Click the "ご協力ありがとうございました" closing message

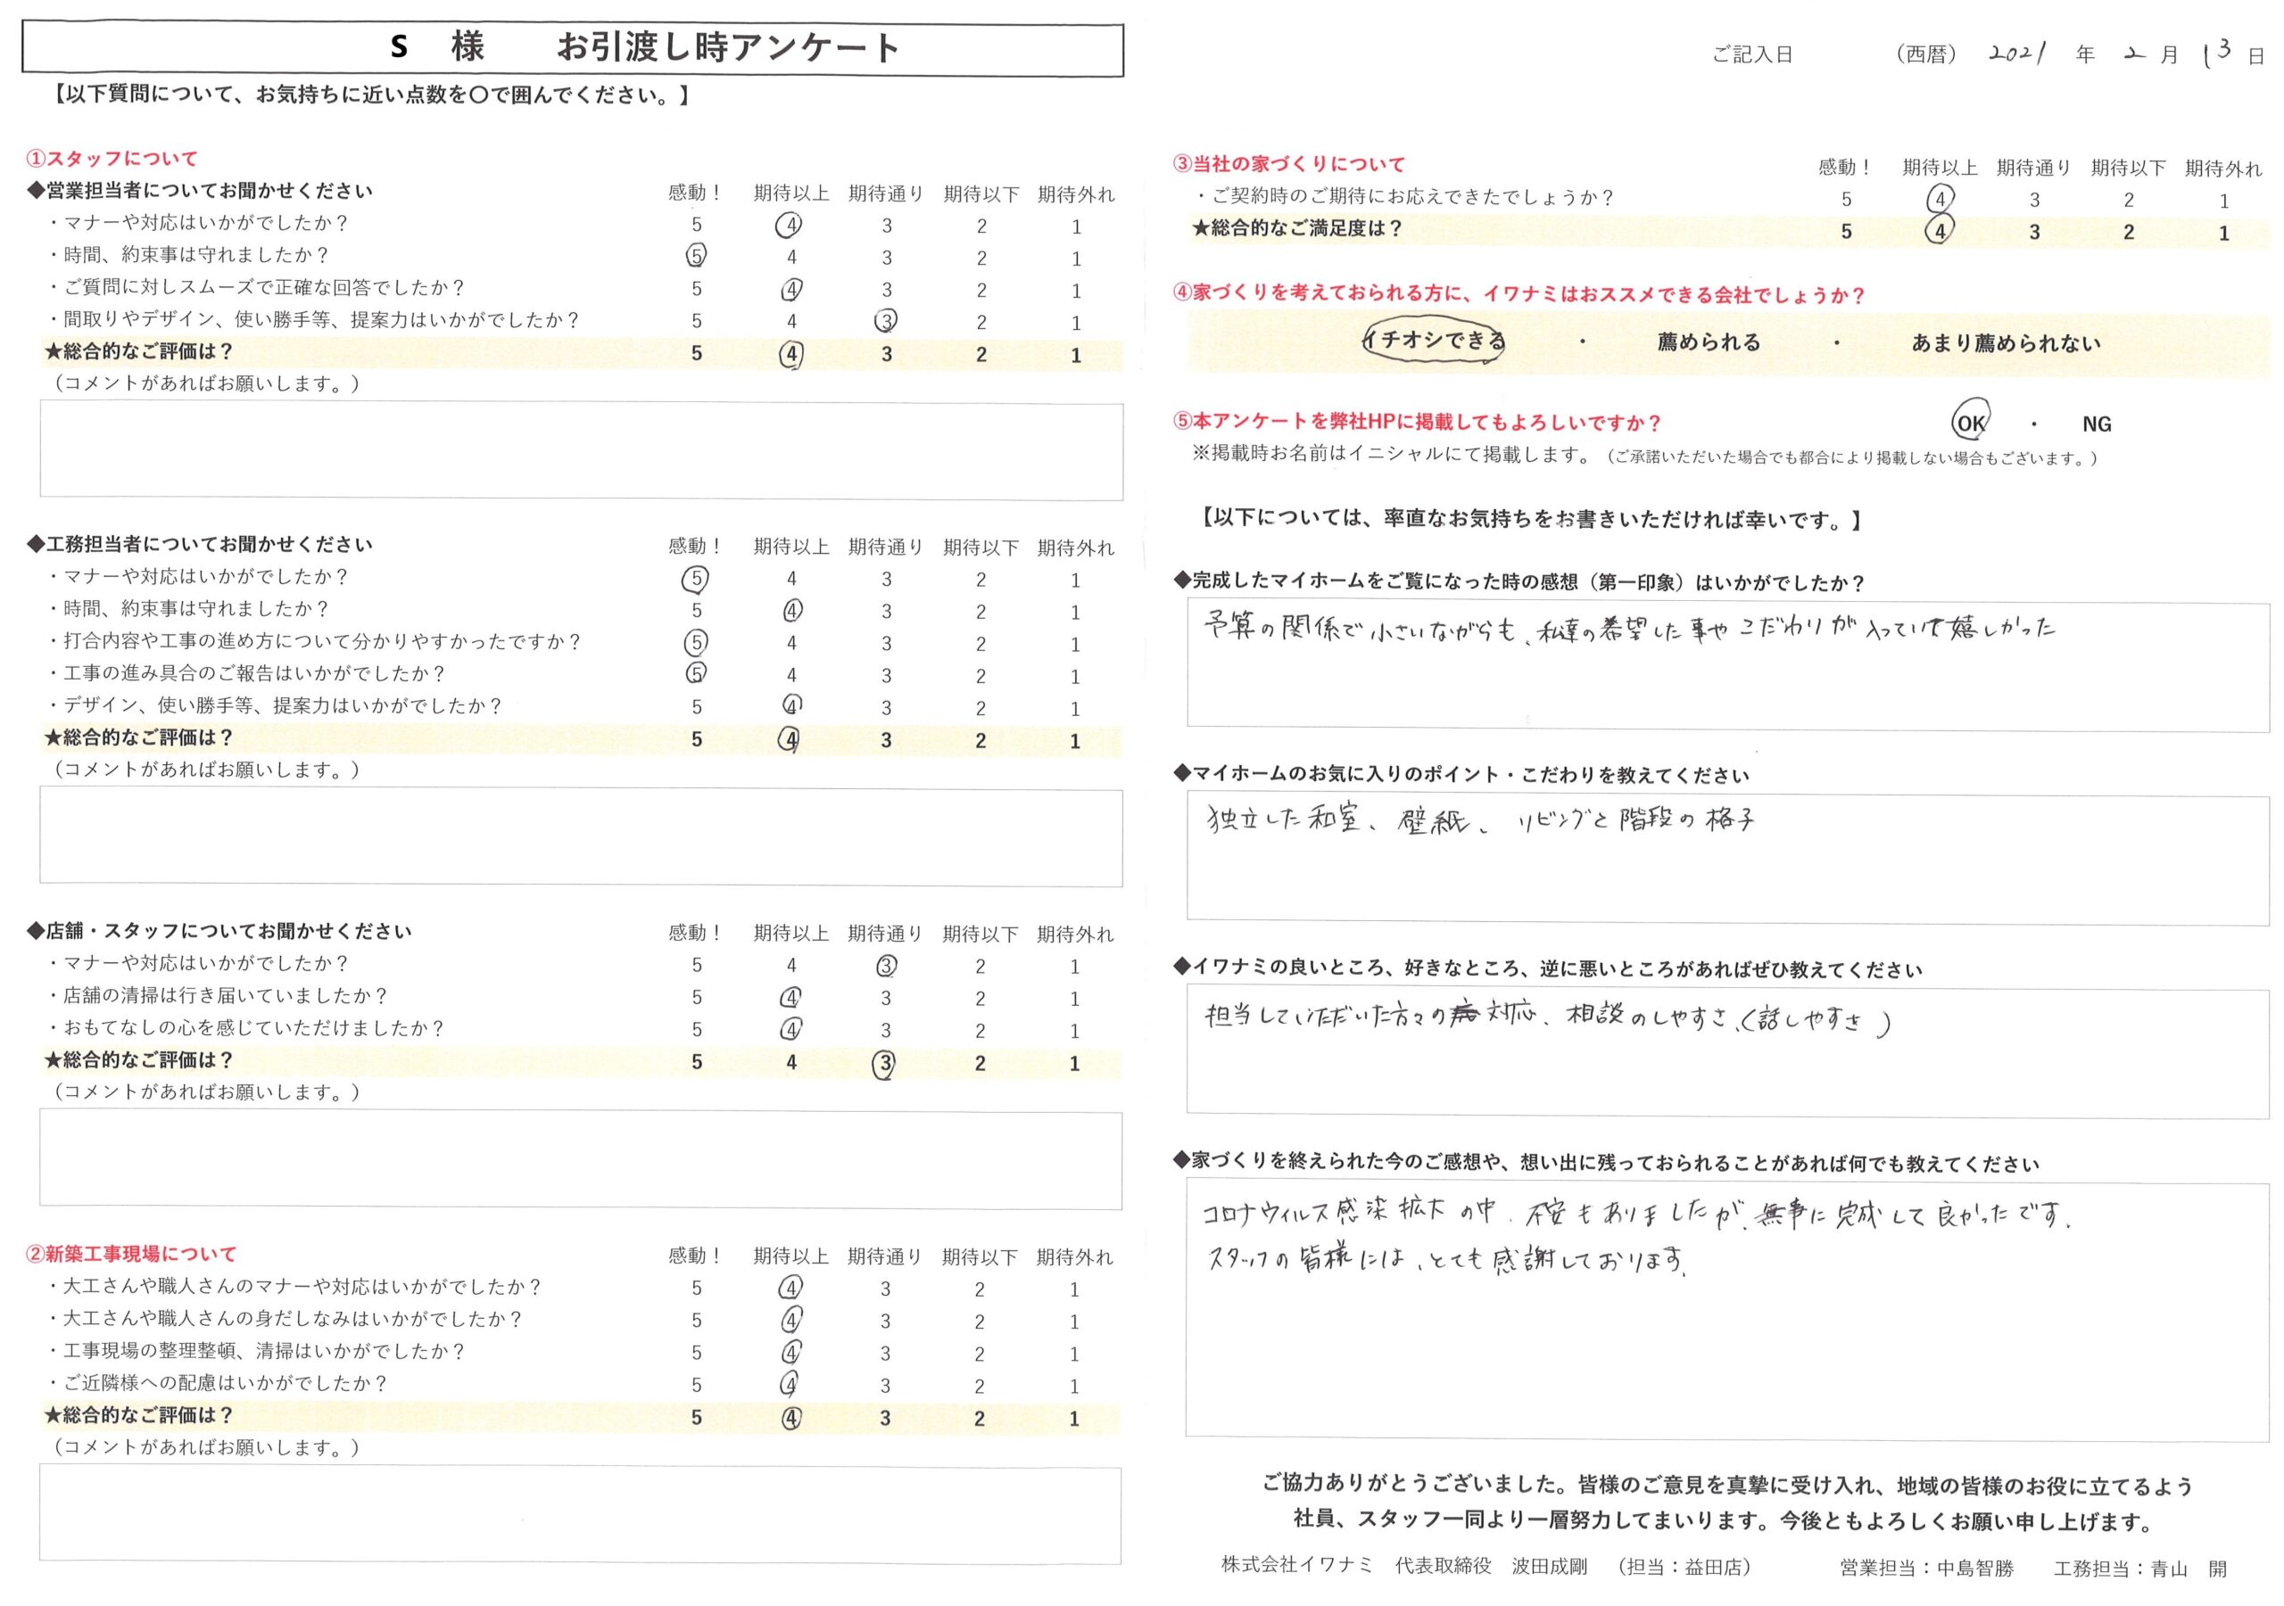pyautogui.click(x=1728, y=1503)
